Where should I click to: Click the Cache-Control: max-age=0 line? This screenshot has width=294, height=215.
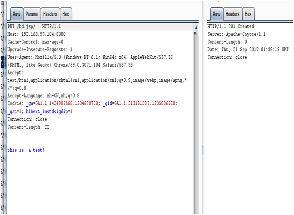pos(35,42)
